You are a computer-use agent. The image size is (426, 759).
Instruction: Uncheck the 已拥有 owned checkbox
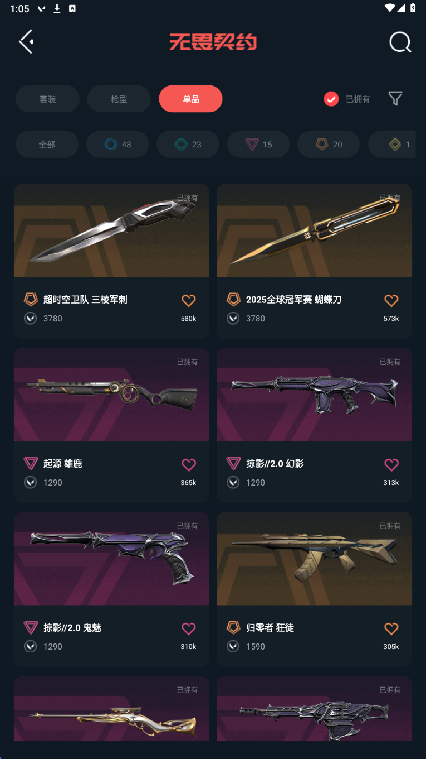[331, 99]
